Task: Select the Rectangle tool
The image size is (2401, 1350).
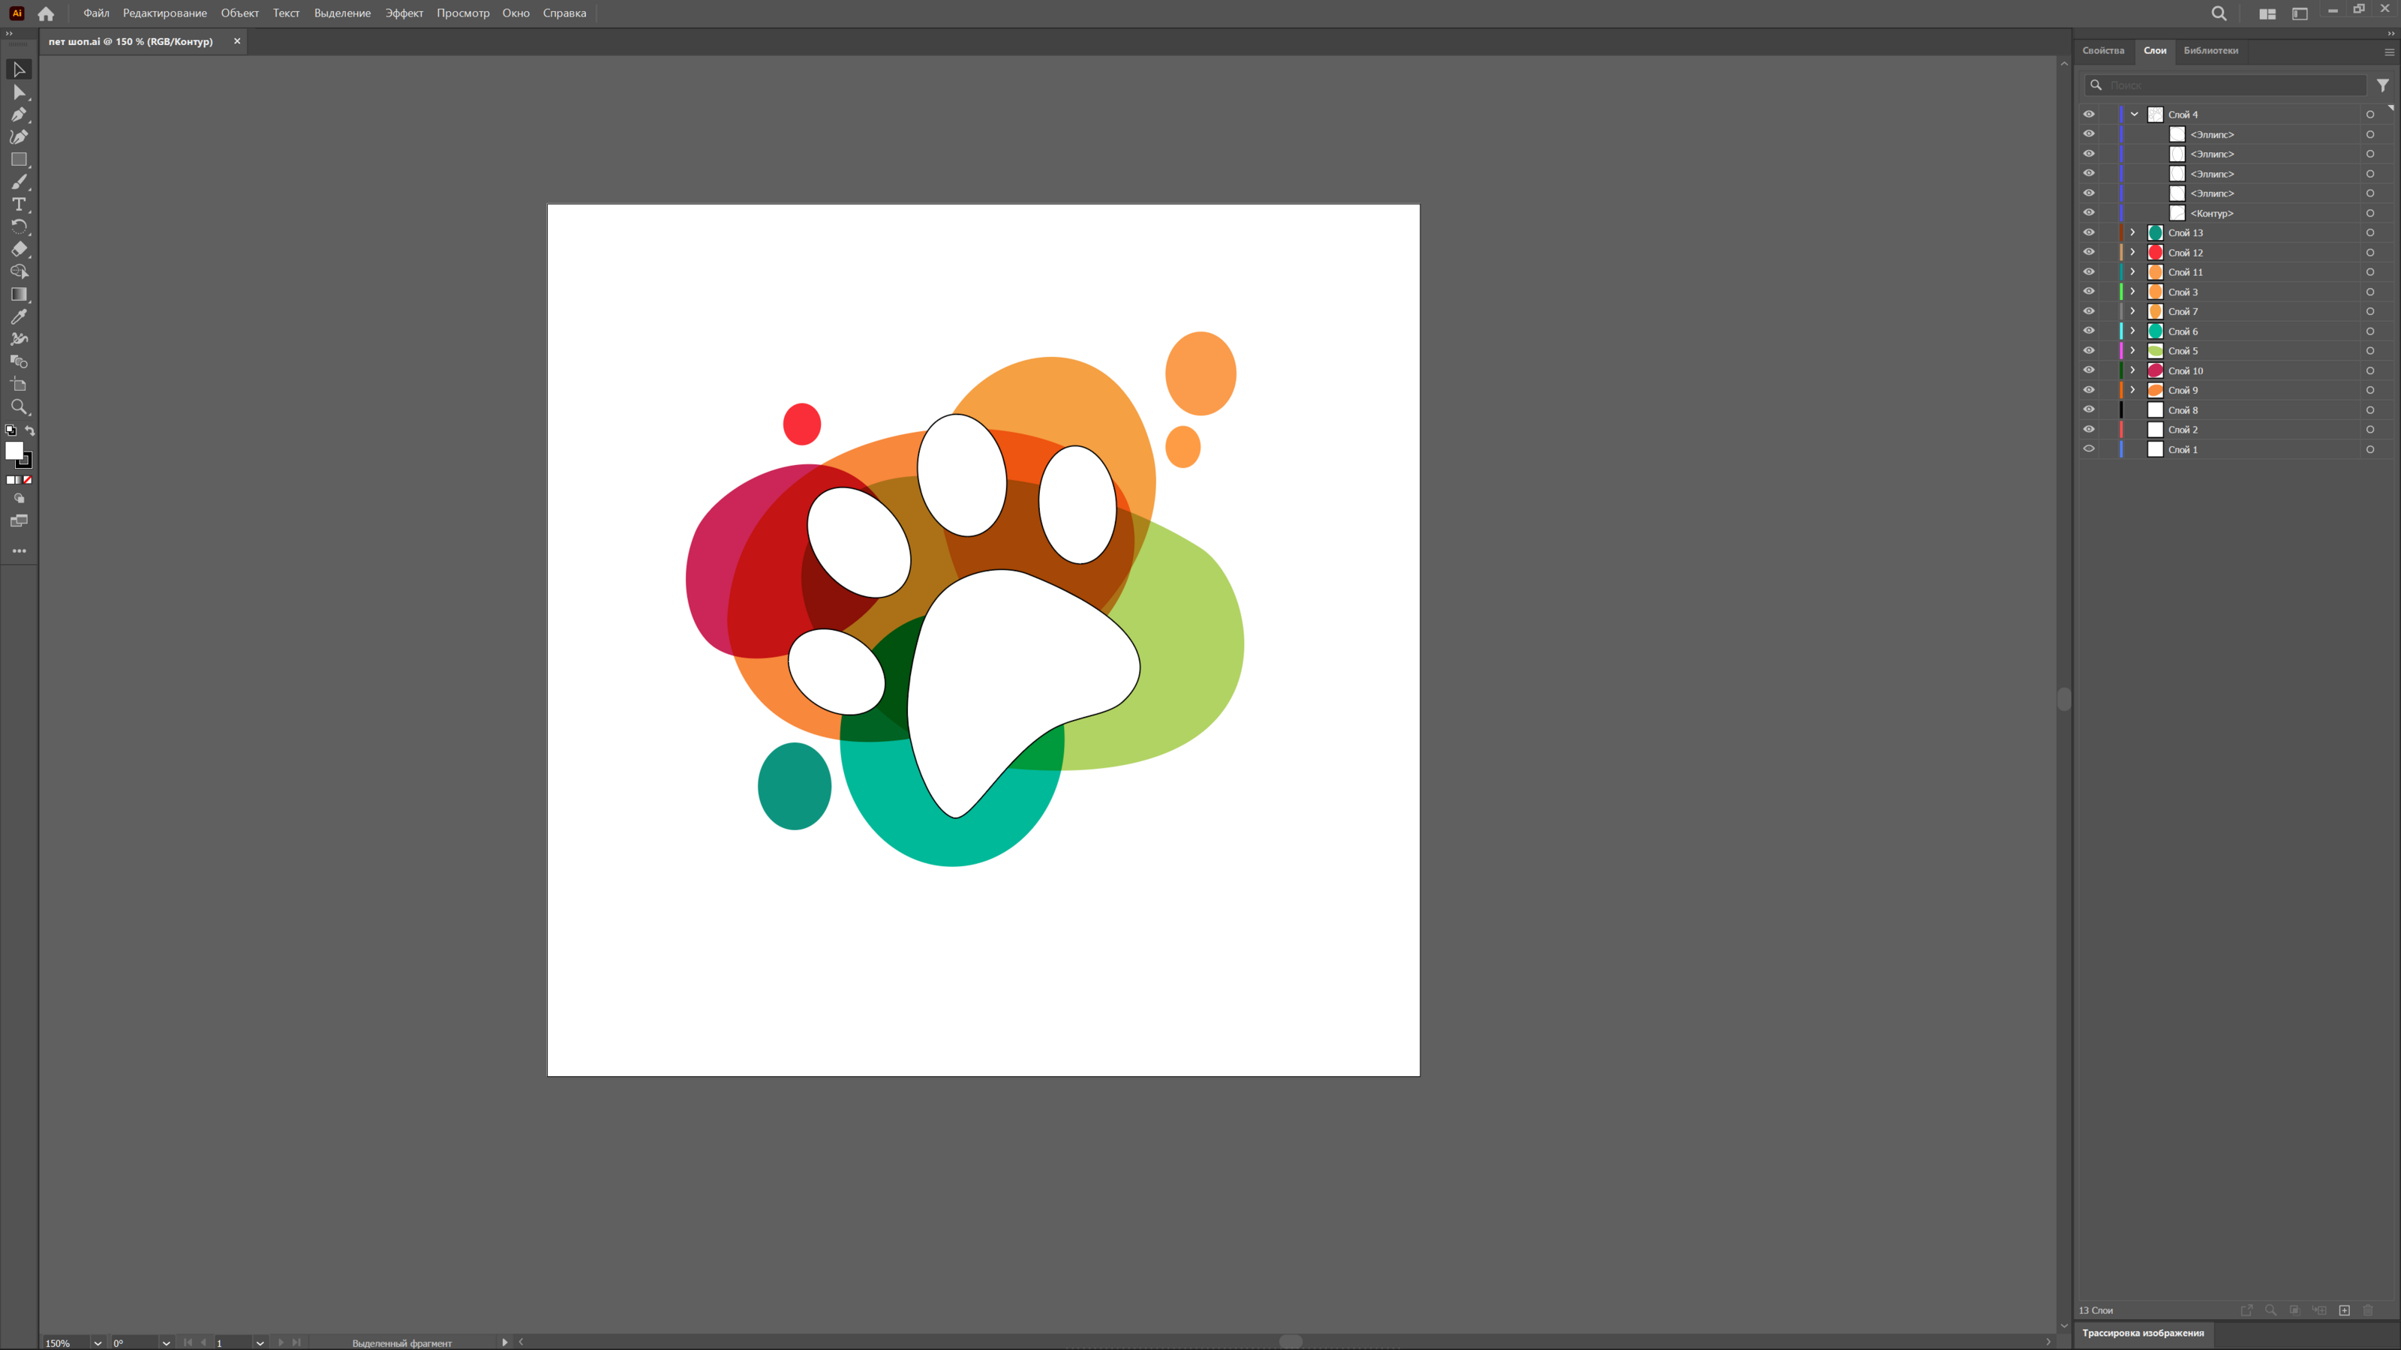Action: [19, 159]
